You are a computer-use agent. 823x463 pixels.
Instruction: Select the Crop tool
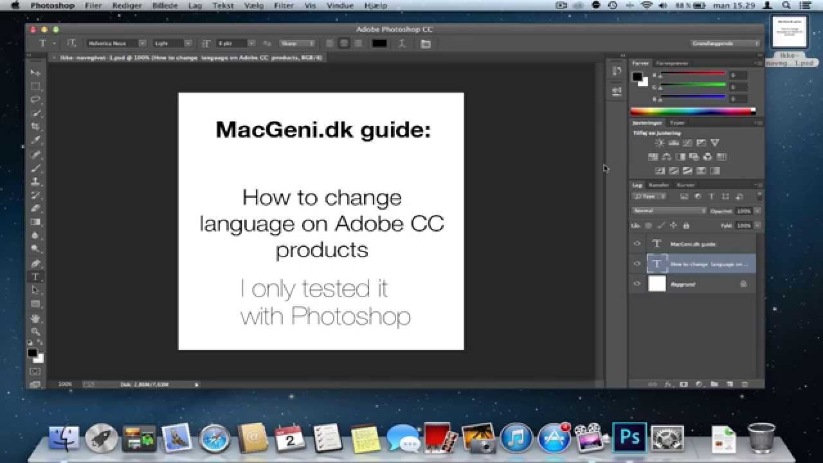pyautogui.click(x=35, y=127)
